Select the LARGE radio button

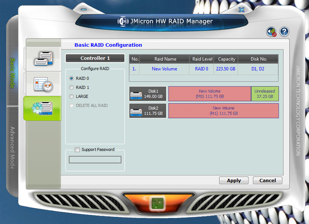71,96
